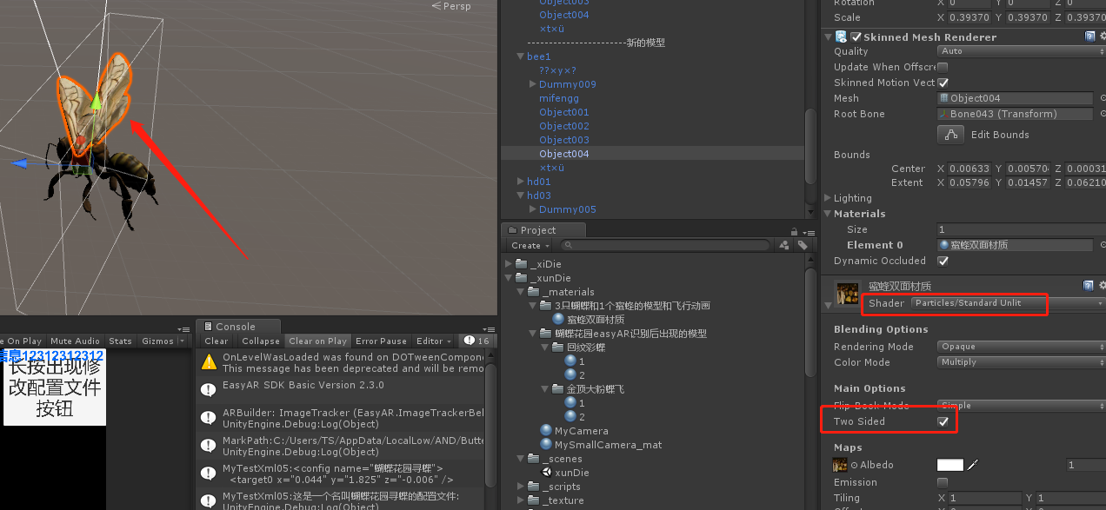Select Object004 under bee1 in the Hierarchy

[563, 154]
